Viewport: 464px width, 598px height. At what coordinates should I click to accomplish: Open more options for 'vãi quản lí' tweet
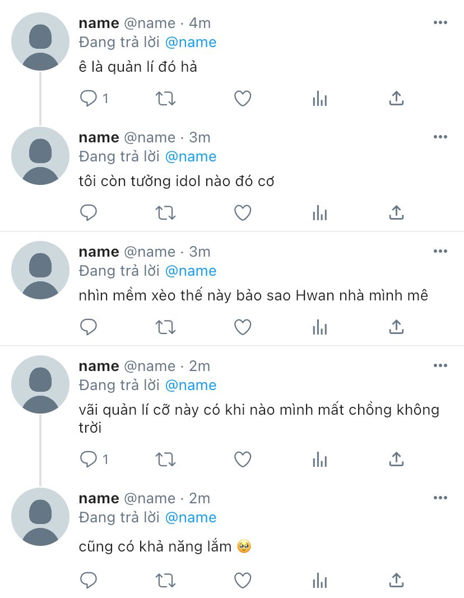[440, 366]
